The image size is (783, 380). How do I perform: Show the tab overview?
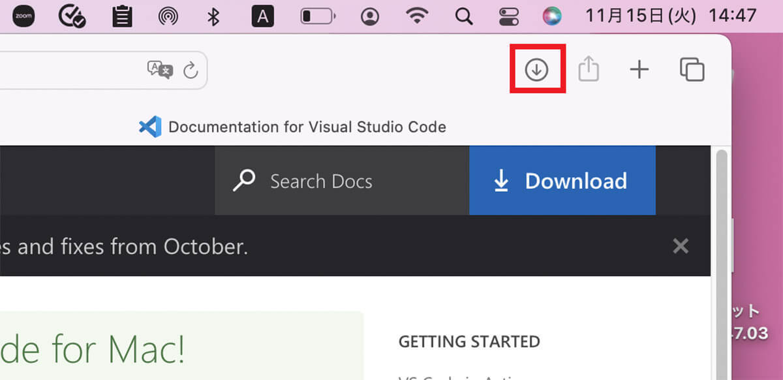(692, 69)
